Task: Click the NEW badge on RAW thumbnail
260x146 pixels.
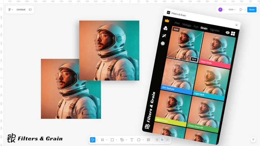Action: click(x=194, y=59)
